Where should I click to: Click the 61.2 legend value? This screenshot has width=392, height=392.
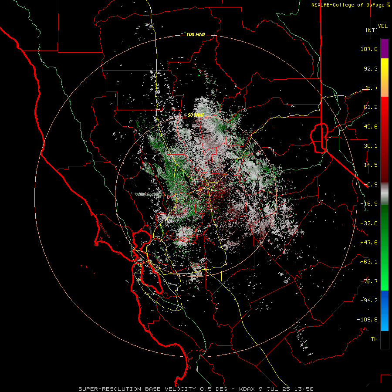click(x=371, y=107)
